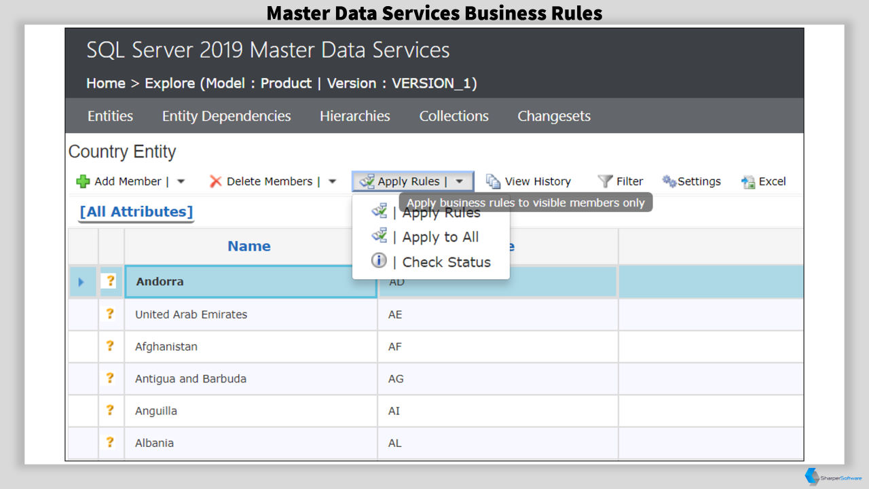Click the All Attributes group link
This screenshot has width=869, height=489.
[136, 212]
